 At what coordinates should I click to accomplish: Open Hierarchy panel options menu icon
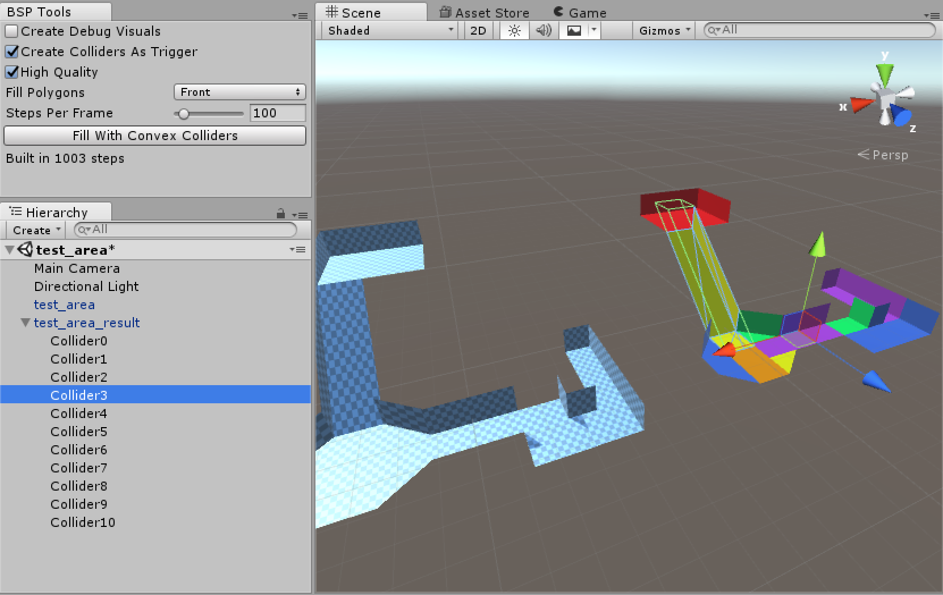pos(300,215)
